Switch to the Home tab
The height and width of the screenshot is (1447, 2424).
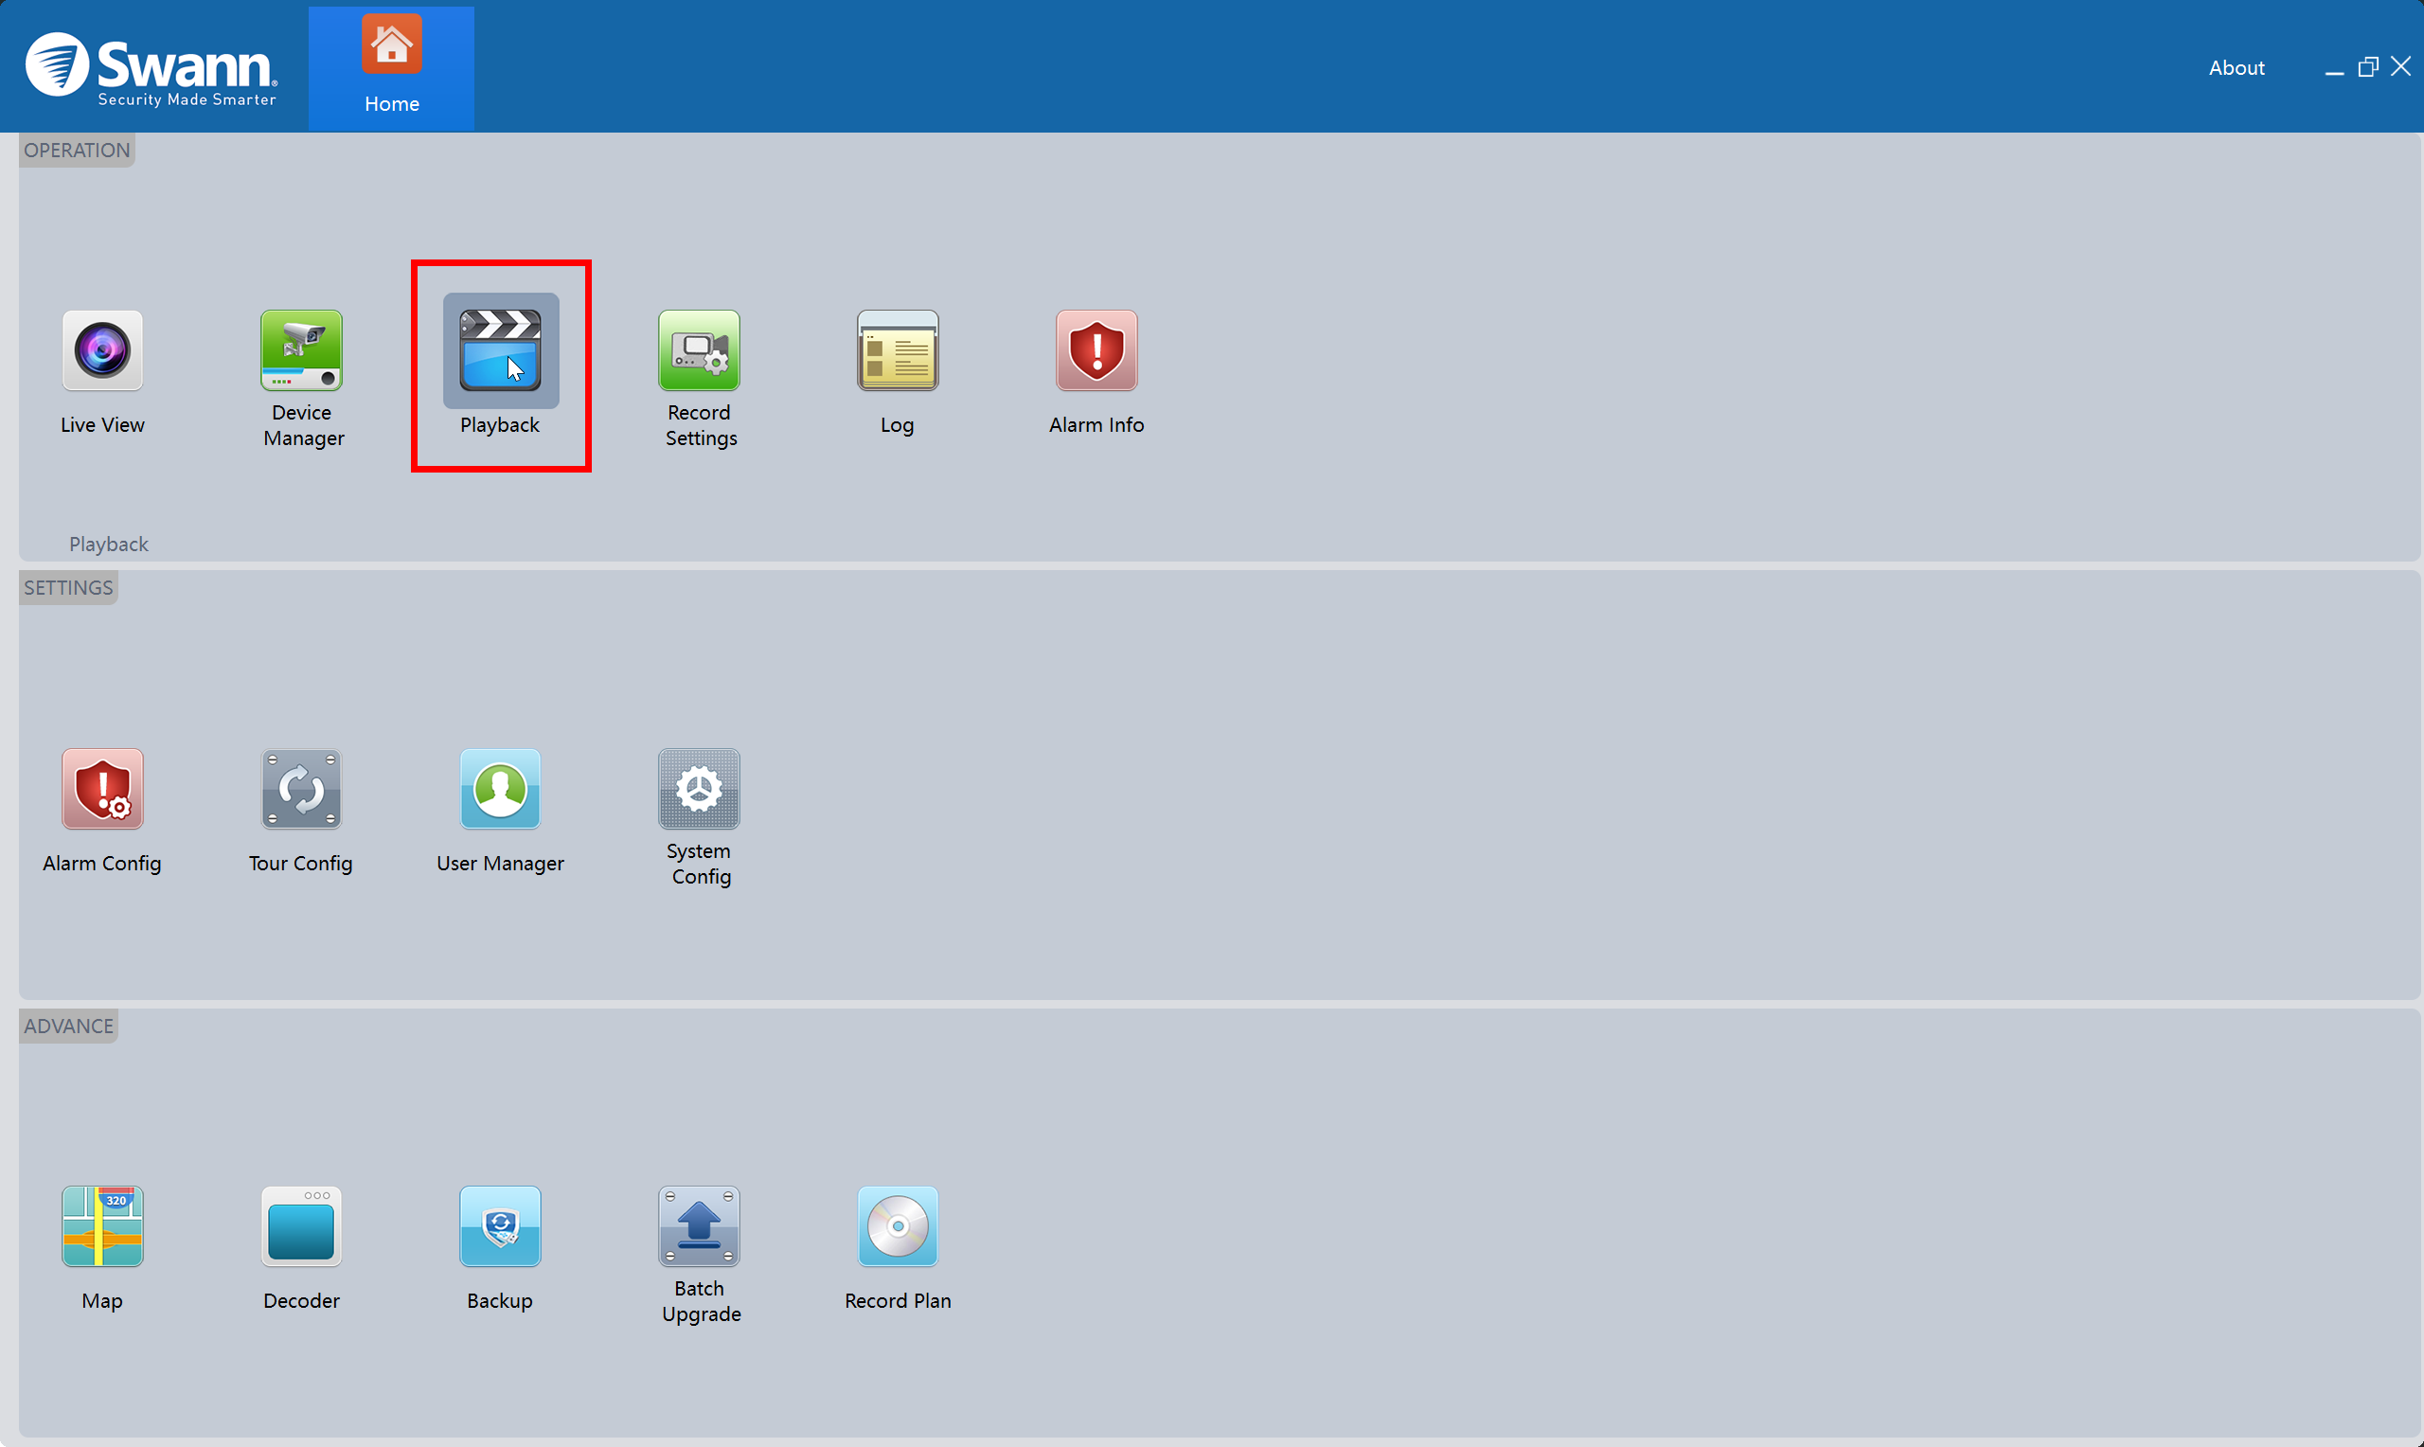coord(392,68)
